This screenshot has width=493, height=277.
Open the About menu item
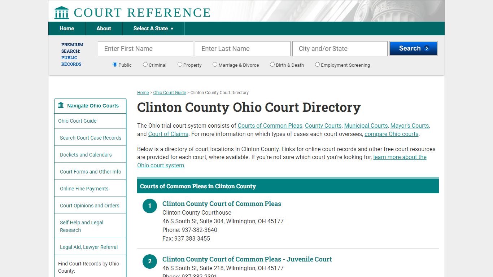pyautogui.click(x=104, y=28)
